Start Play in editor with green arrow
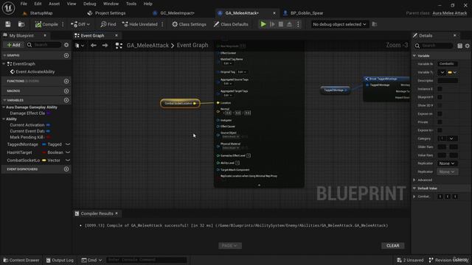The height and width of the screenshot is (265, 472). point(263,24)
